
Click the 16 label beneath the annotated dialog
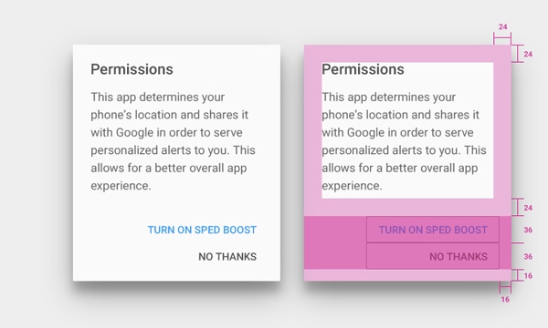(x=505, y=300)
